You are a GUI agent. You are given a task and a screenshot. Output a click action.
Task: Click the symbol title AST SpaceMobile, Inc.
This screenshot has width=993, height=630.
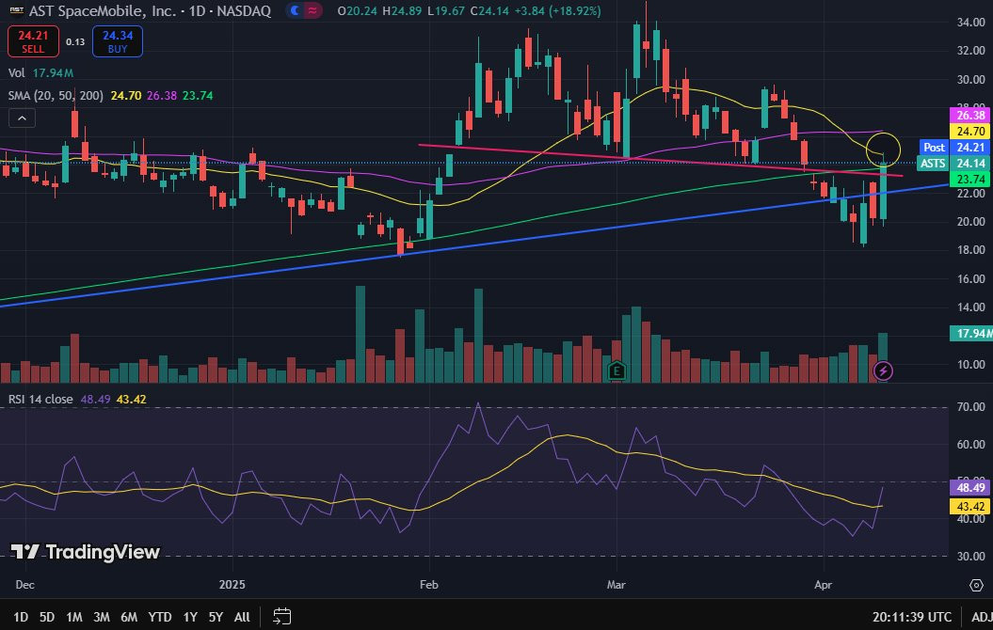(103, 10)
